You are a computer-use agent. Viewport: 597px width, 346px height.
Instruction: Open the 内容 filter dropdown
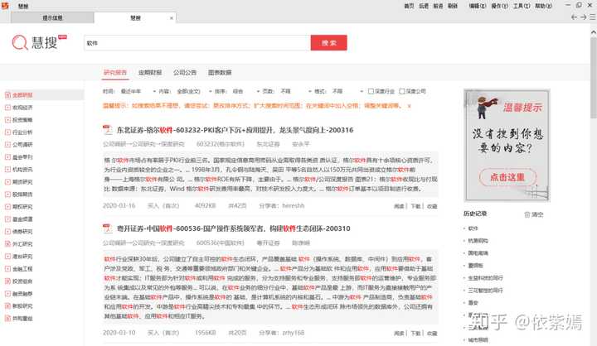click(x=194, y=91)
